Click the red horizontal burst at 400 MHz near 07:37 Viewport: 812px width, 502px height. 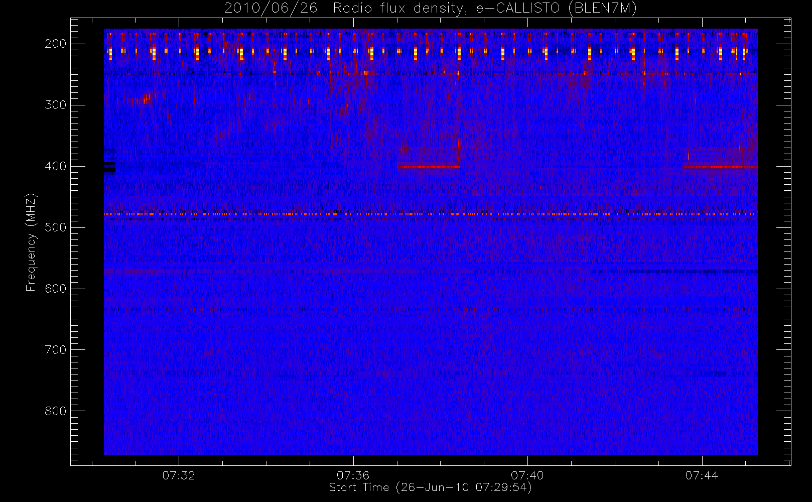[x=429, y=167]
